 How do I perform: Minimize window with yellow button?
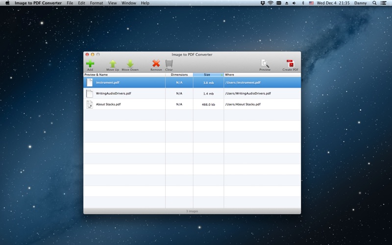[x=93, y=54]
